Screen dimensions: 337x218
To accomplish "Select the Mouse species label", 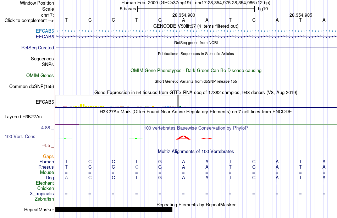I will click(47, 173).
